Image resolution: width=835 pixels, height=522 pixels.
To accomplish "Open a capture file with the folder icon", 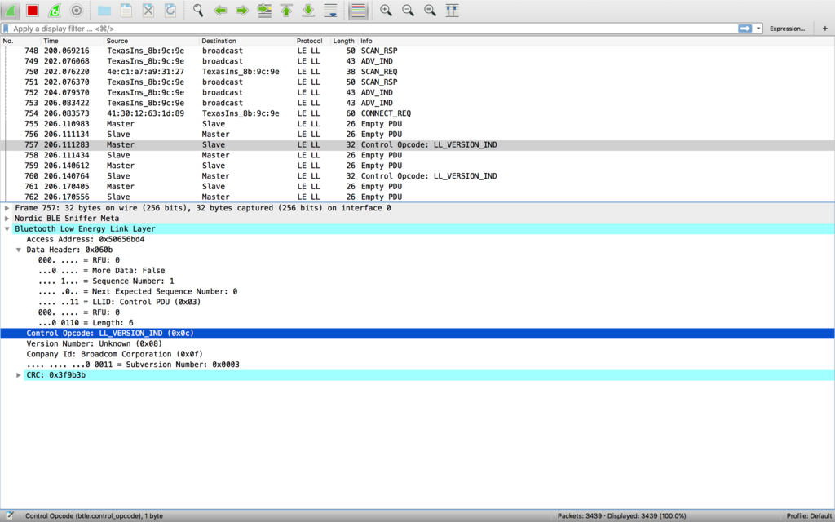I will pos(104,10).
